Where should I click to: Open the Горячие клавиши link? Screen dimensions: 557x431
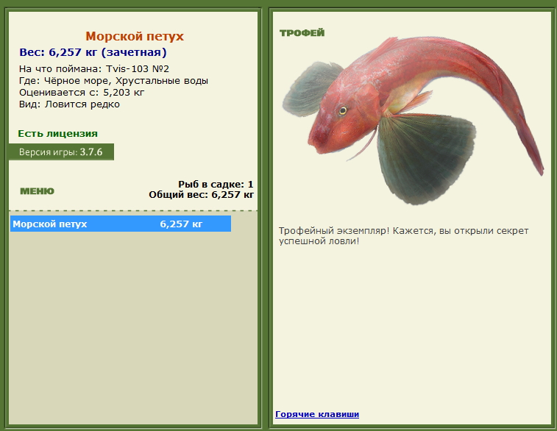tap(317, 414)
